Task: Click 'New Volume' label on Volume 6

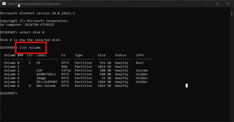Action: [x=46, y=86]
